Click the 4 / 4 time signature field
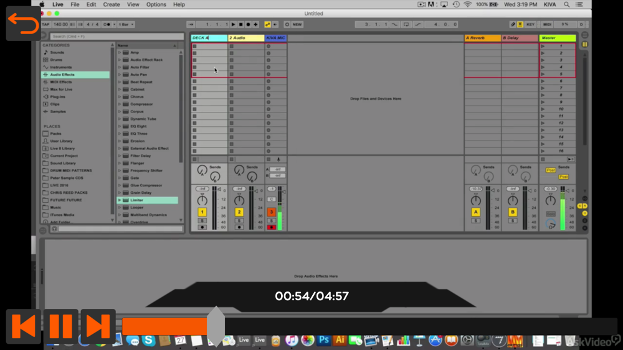The image size is (623, 350). click(x=92, y=24)
